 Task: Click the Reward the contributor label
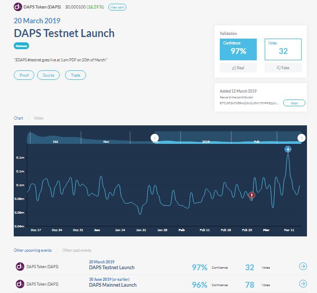[x=236, y=97]
